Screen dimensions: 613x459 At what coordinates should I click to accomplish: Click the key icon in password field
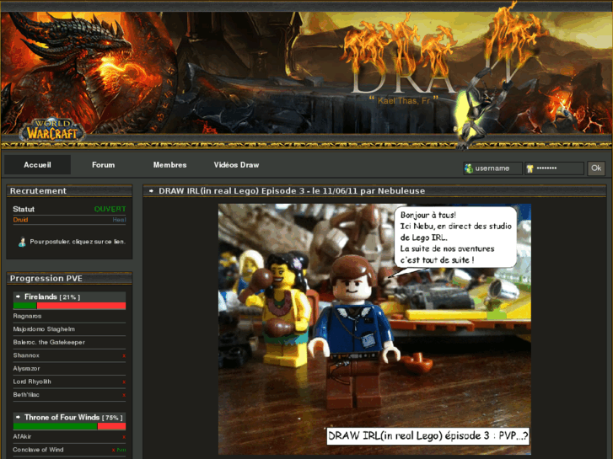point(530,168)
